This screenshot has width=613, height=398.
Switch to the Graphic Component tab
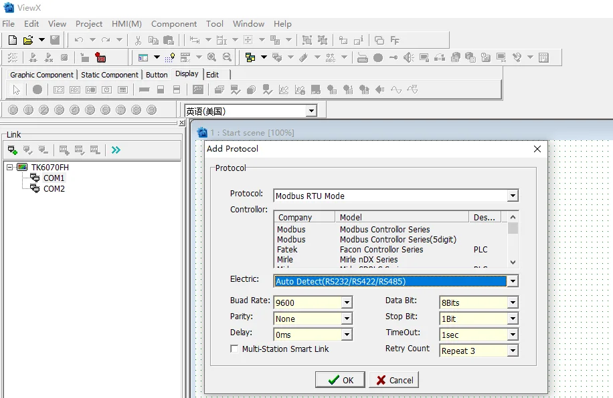(41, 75)
